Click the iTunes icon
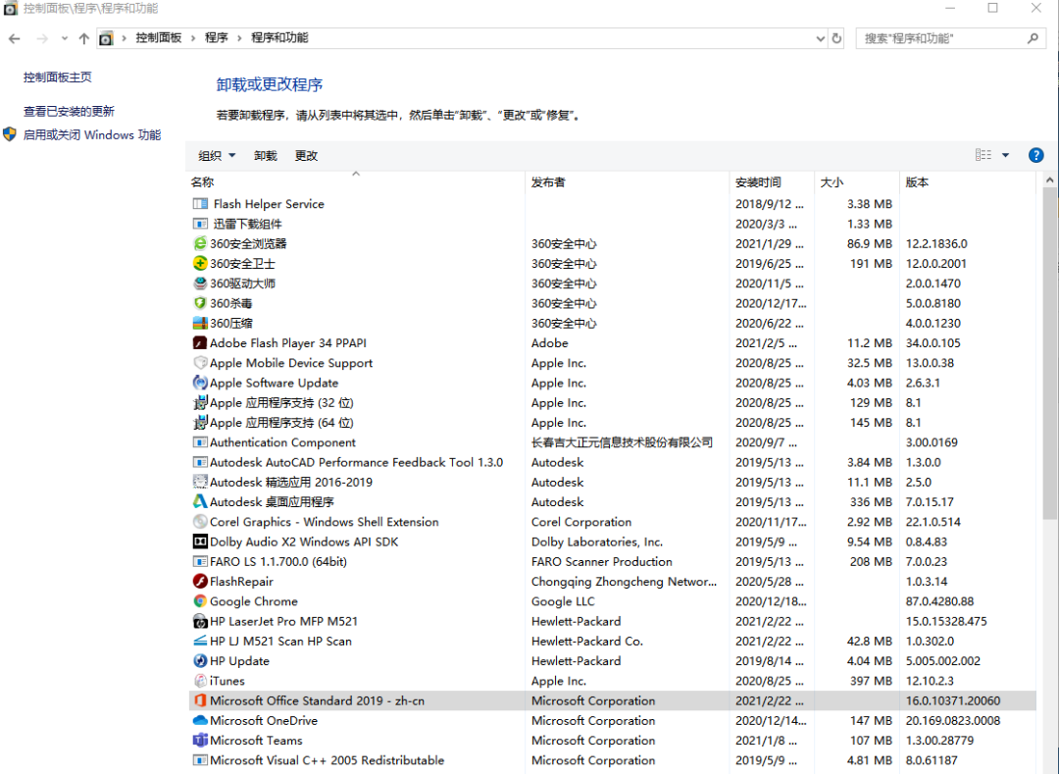Screen dimensions: 1059x774 coord(200,681)
